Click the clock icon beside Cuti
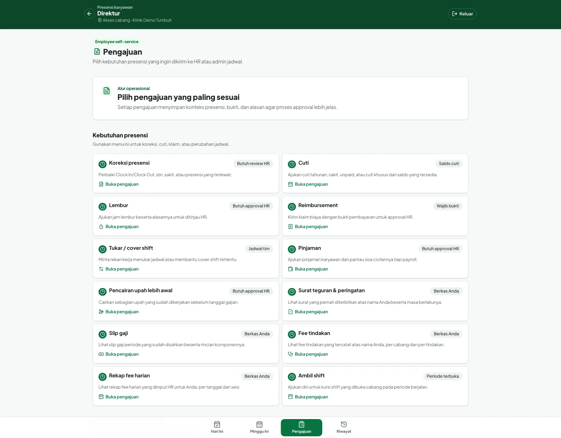 [x=292, y=164]
